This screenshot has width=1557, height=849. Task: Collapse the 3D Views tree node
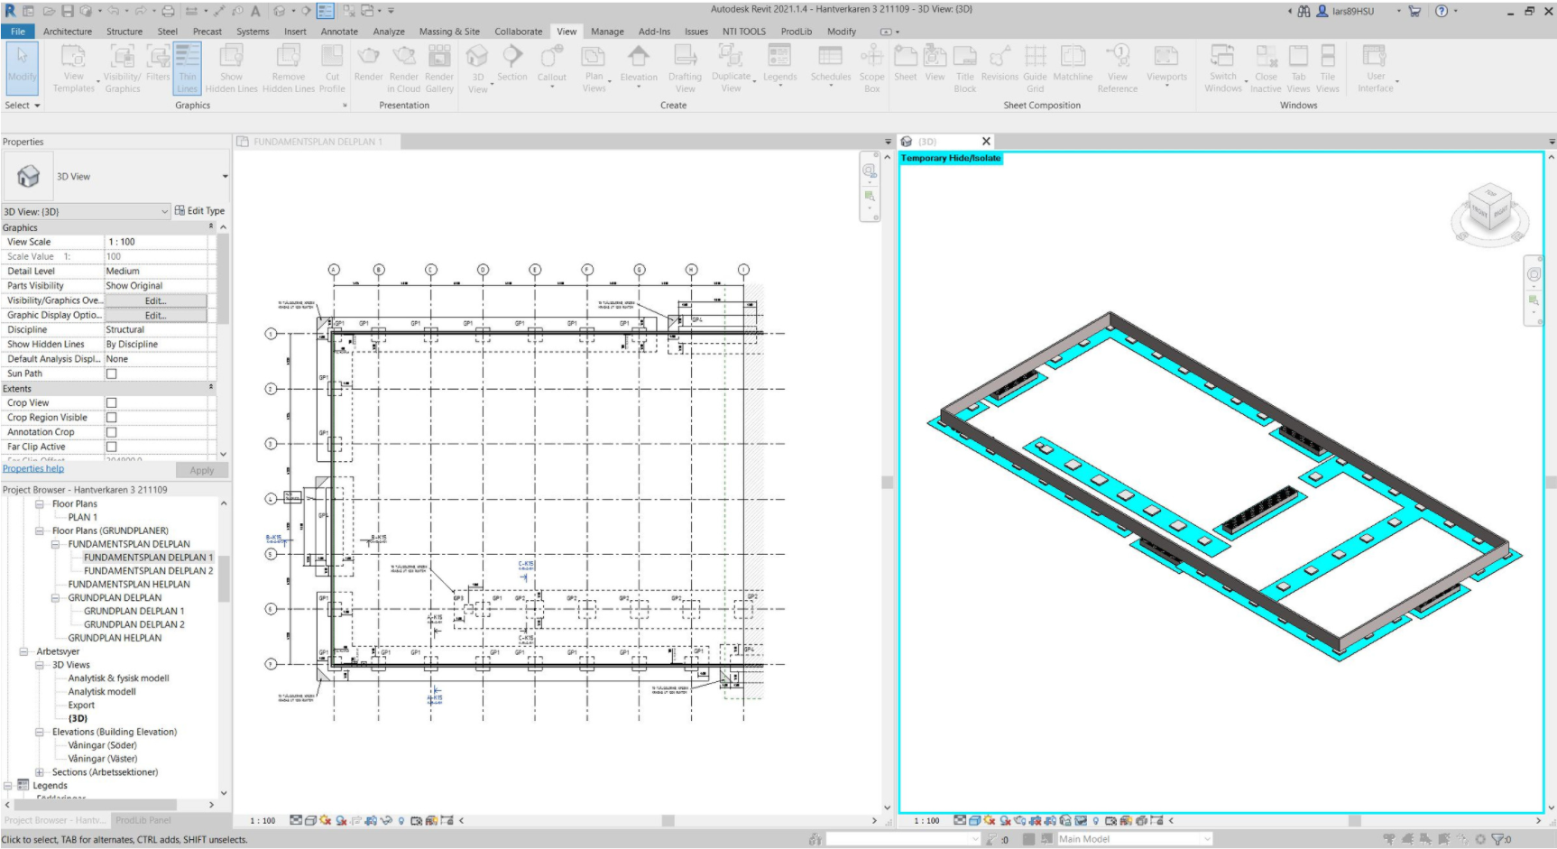tap(40, 665)
